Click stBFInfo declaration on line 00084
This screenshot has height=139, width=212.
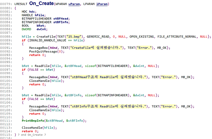click(61, 22)
